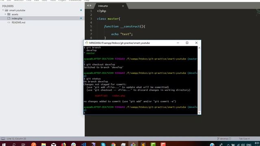Maximize the MINGW64 terminal window
This screenshot has width=260, height=146.
click(187, 43)
